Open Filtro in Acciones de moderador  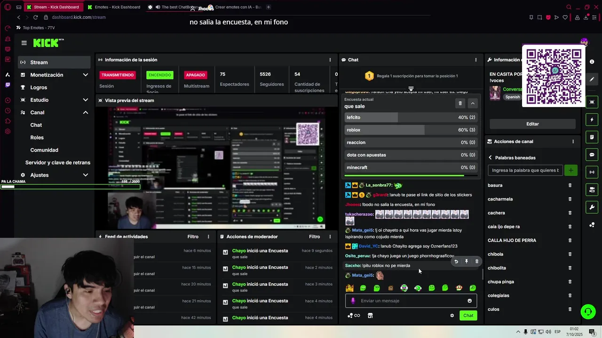click(x=315, y=237)
